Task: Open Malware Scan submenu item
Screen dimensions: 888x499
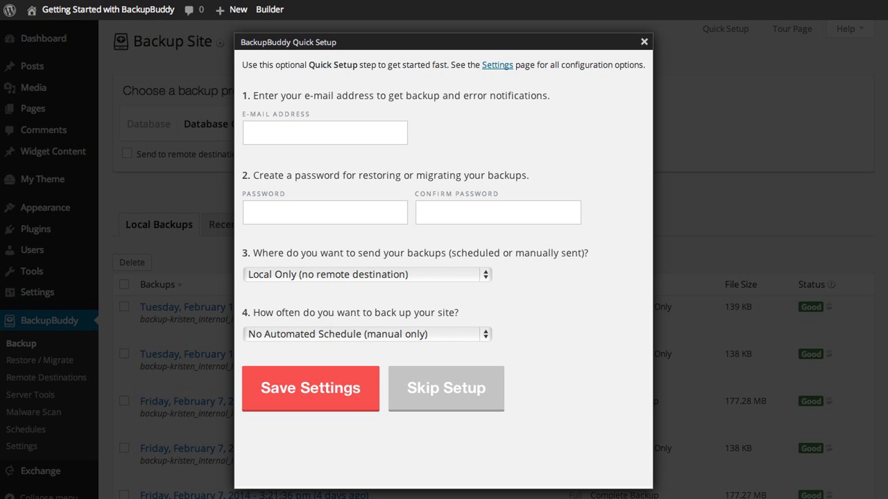Action: (x=34, y=412)
